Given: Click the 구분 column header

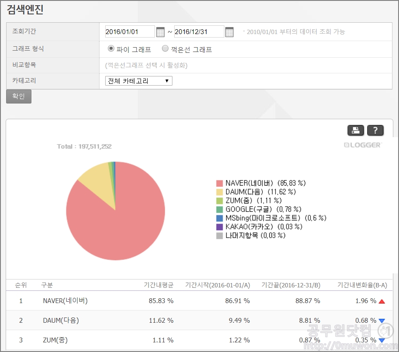Looking at the screenshot, I should click(47, 285).
